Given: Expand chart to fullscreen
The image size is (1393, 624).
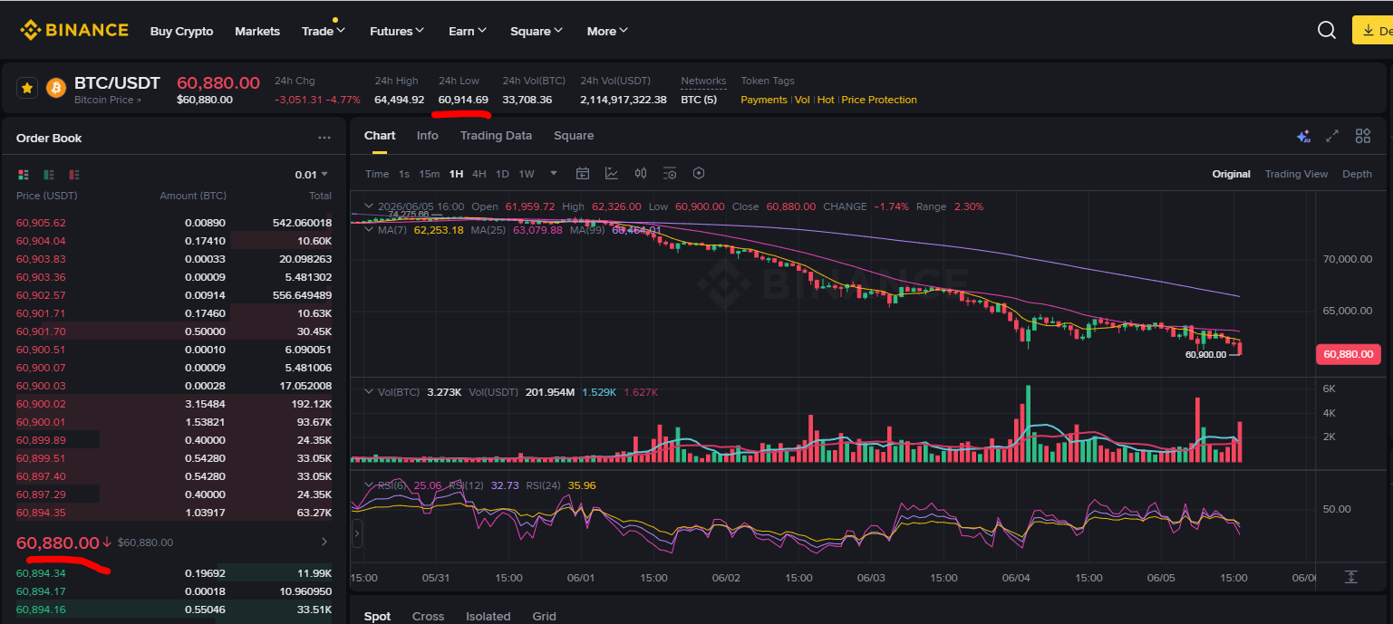Looking at the screenshot, I should (x=1332, y=136).
